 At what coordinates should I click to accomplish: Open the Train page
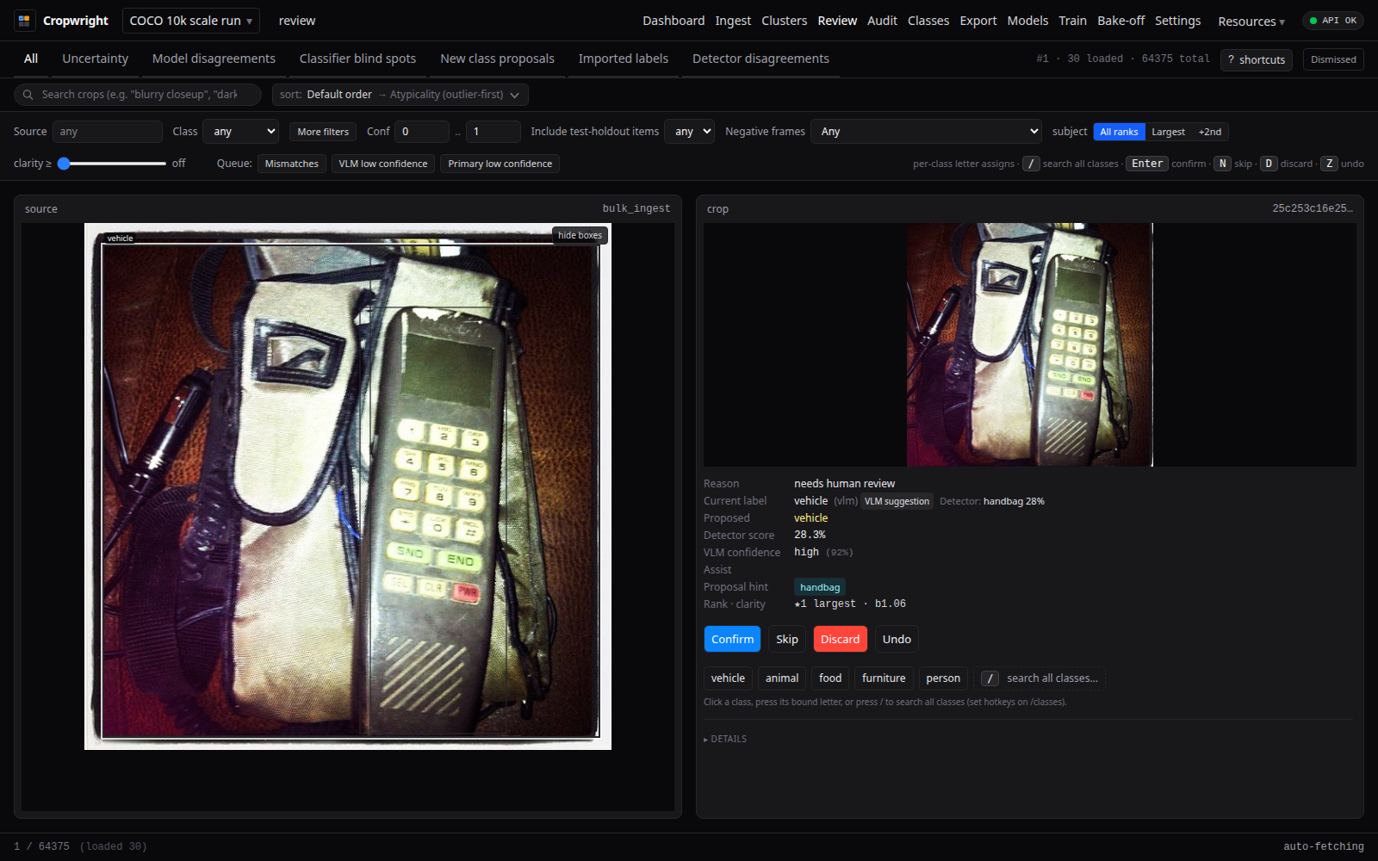[1072, 21]
